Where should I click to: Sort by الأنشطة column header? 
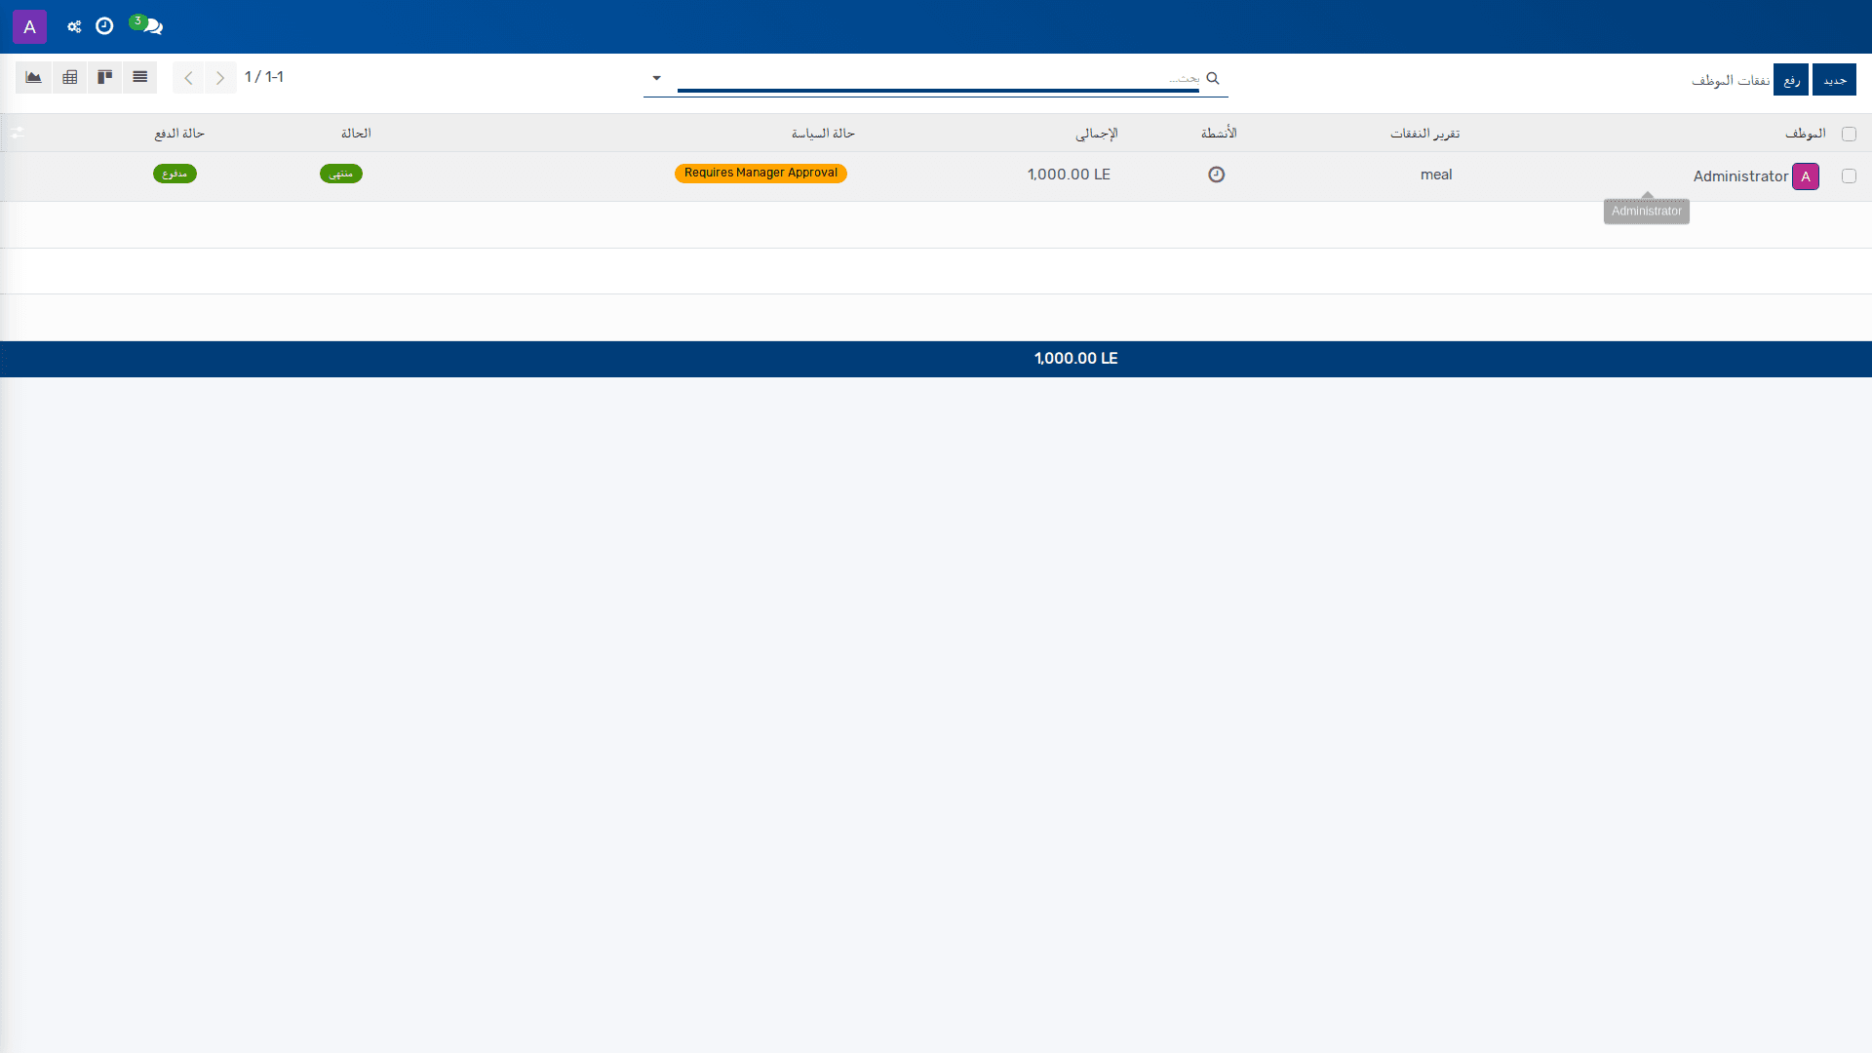click(1219, 133)
